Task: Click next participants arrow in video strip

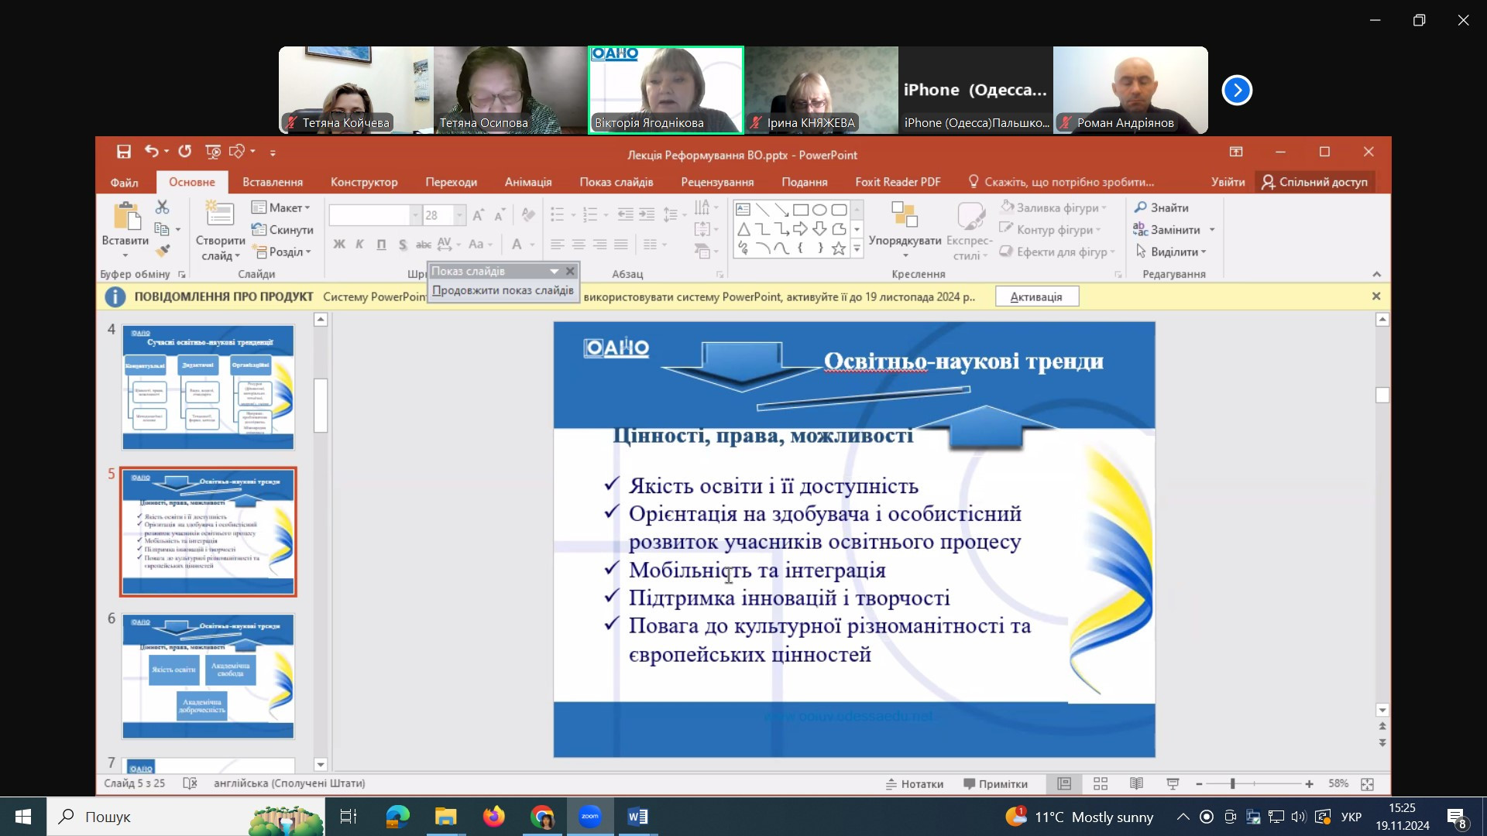Action: pos(1237,91)
